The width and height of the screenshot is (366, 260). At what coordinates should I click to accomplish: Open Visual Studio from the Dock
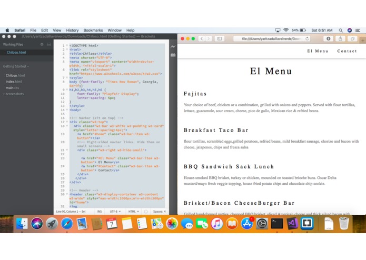click(292, 223)
